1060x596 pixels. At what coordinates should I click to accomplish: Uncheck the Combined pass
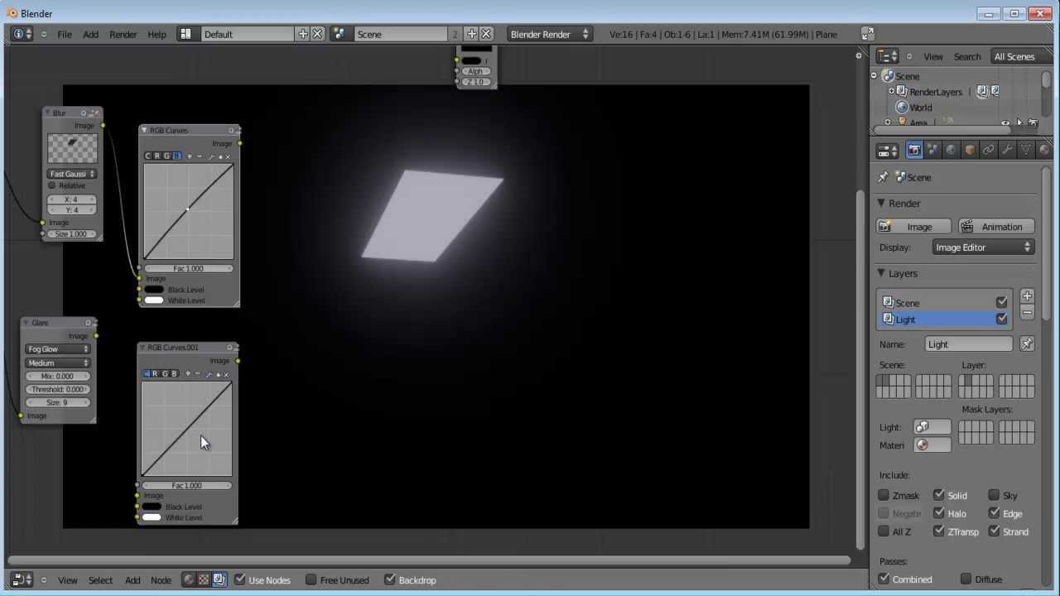pos(884,579)
